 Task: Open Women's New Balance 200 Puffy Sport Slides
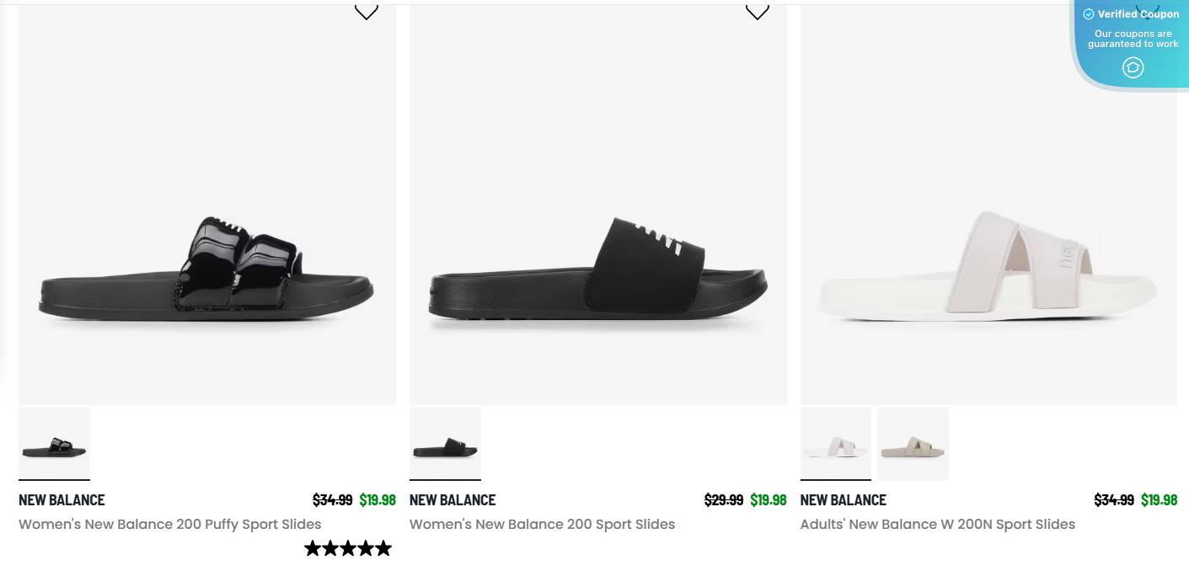point(169,524)
